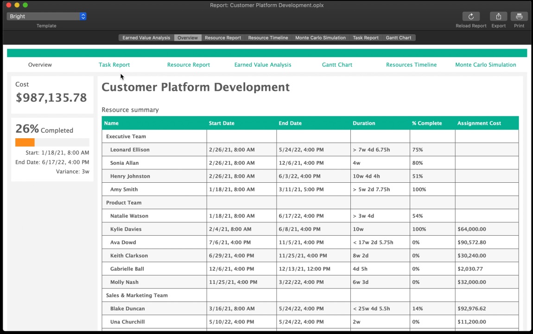Select Una Churchill in the table

[127, 322]
